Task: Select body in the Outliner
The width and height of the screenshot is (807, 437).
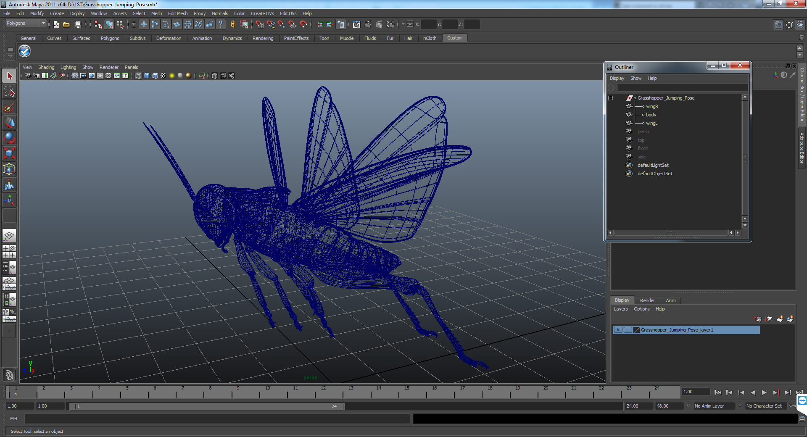Action: point(651,115)
